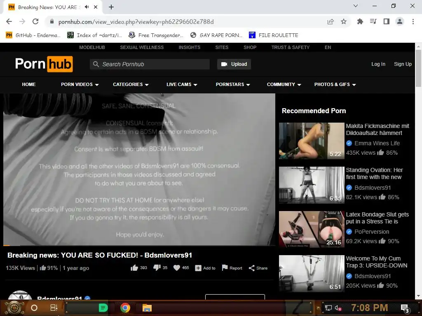
Task: Open File Explorer from the taskbar
Action: (x=147, y=308)
